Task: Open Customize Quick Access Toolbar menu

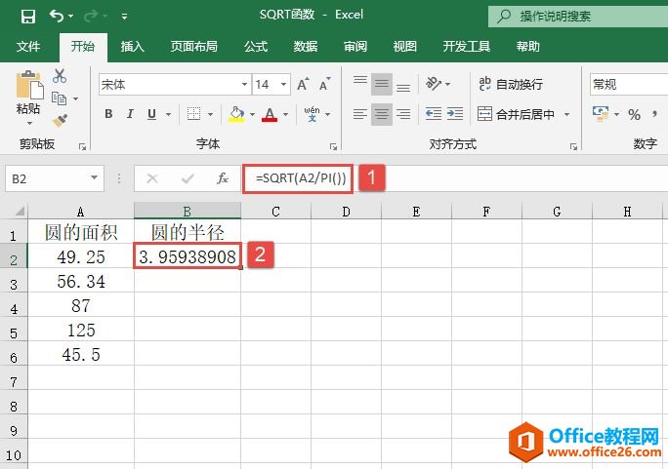Action: (x=124, y=17)
